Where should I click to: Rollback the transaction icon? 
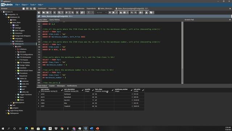136,13
